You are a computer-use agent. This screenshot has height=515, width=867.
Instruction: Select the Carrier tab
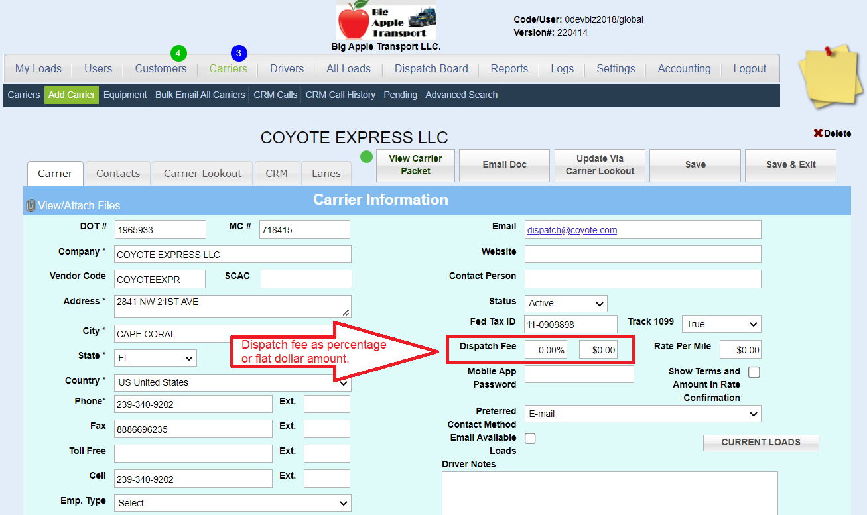55,174
